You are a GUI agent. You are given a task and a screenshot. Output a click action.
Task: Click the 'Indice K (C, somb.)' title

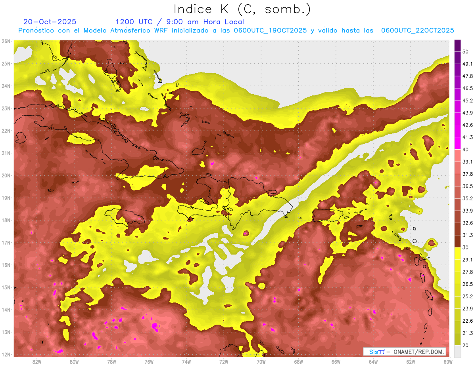(242, 10)
